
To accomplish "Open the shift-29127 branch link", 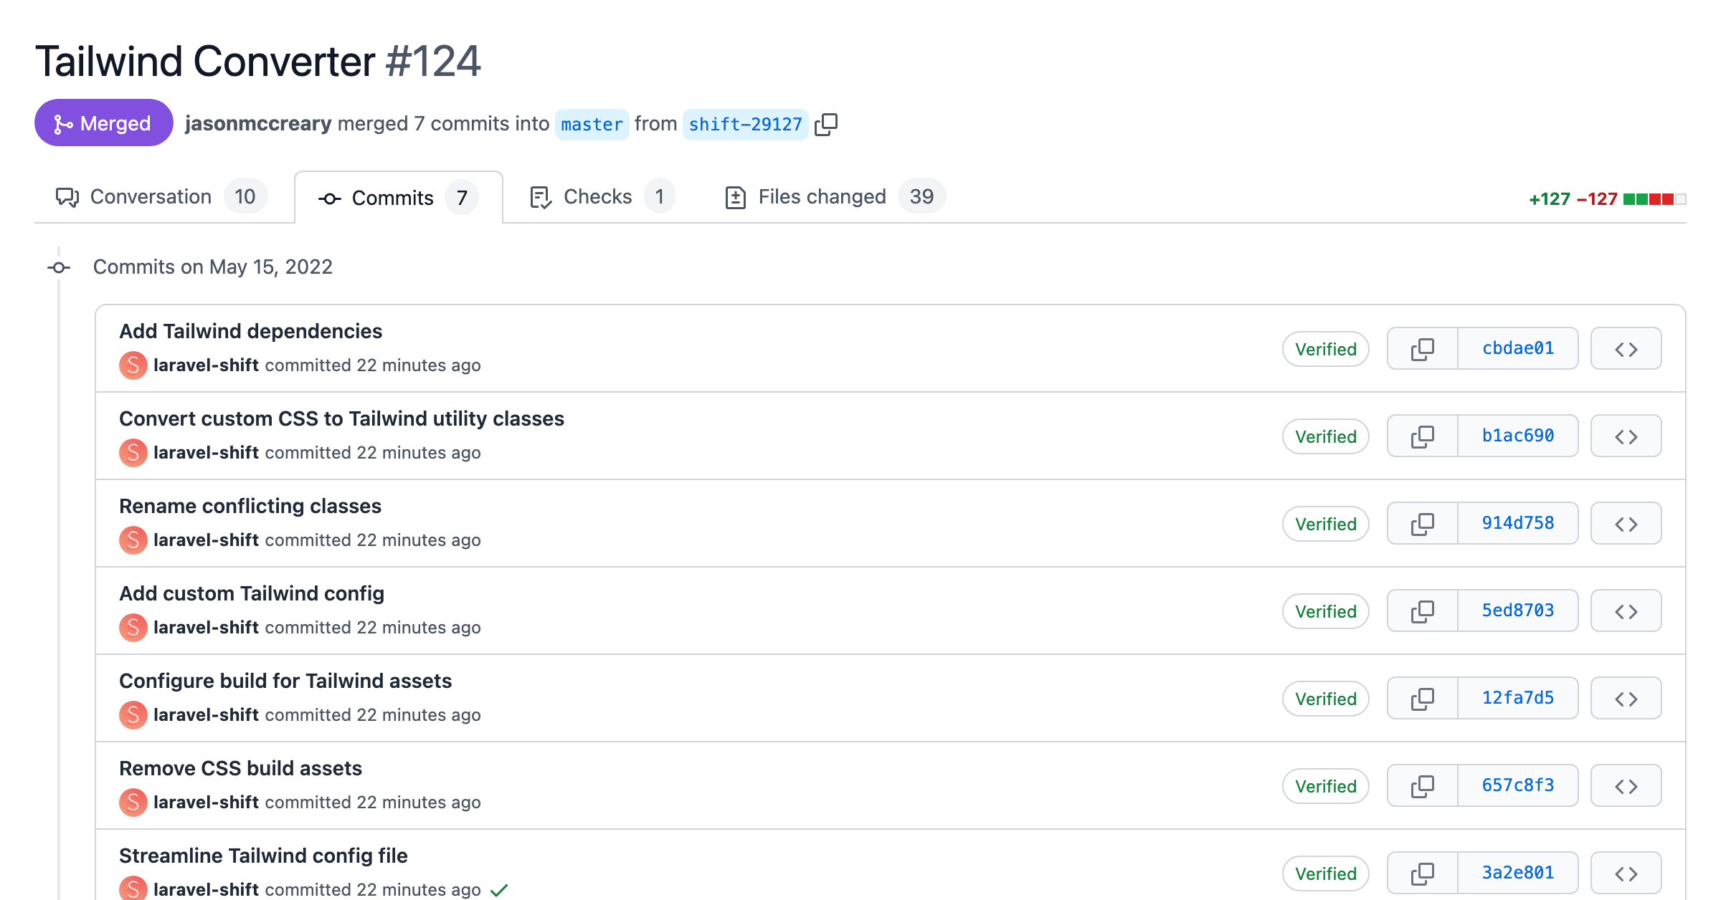I will pyautogui.click(x=745, y=125).
